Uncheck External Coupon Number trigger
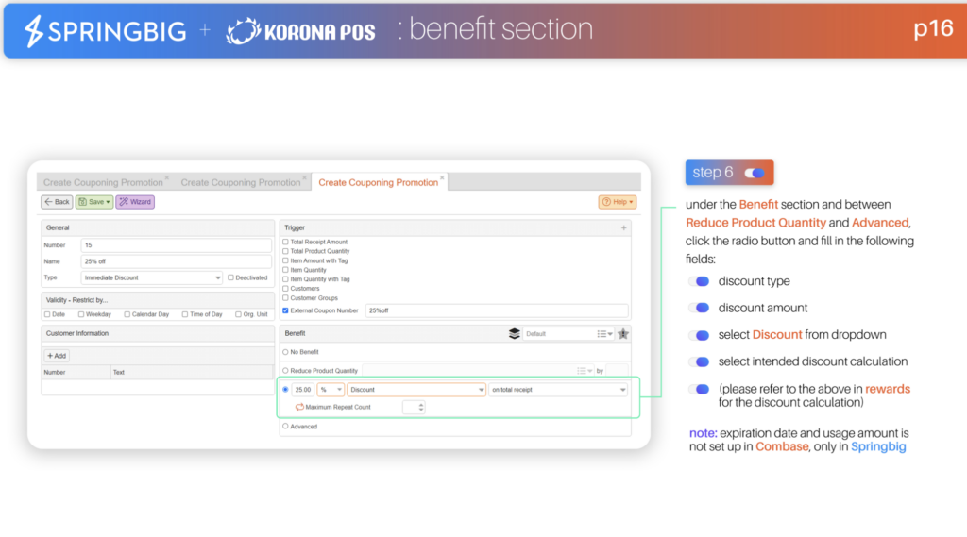This screenshot has height=537, width=967. point(285,310)
